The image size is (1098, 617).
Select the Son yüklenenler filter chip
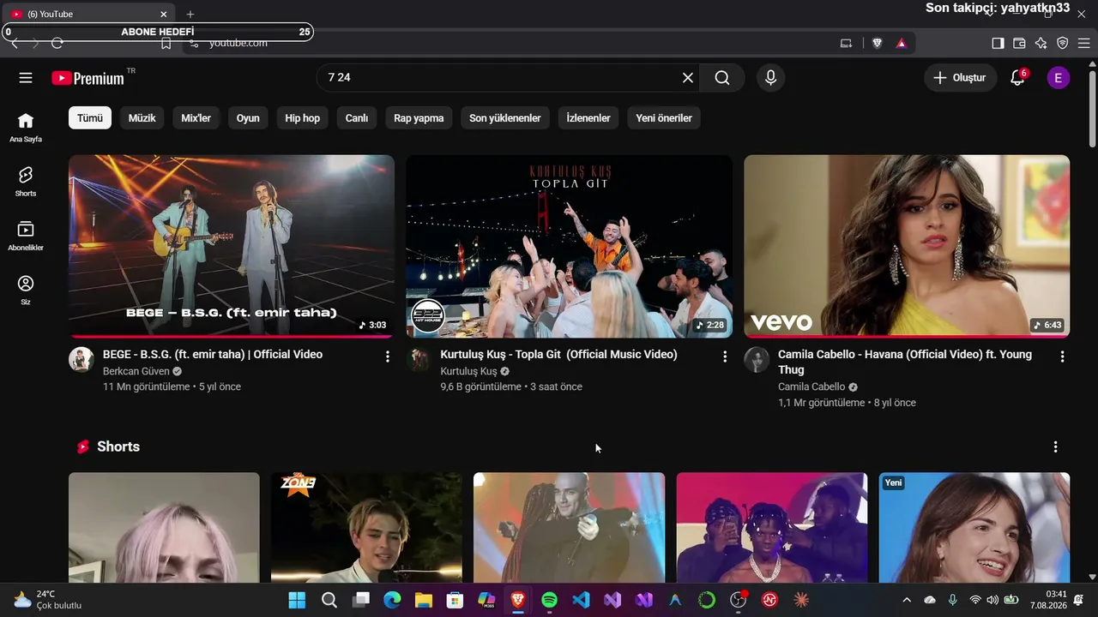tap(505, 118)
